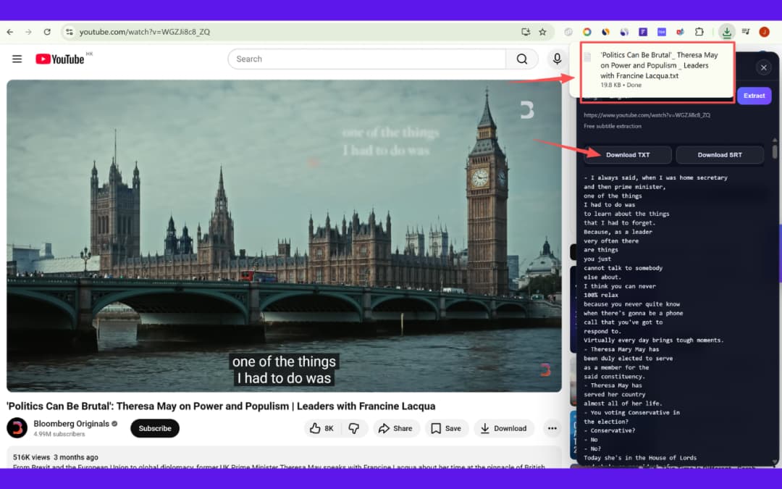Open the YouTube guide hamburger menu

[x=17, y=59]
